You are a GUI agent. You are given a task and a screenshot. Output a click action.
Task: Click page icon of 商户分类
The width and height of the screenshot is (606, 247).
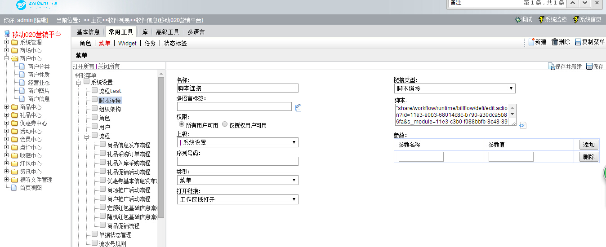(22, 66)
